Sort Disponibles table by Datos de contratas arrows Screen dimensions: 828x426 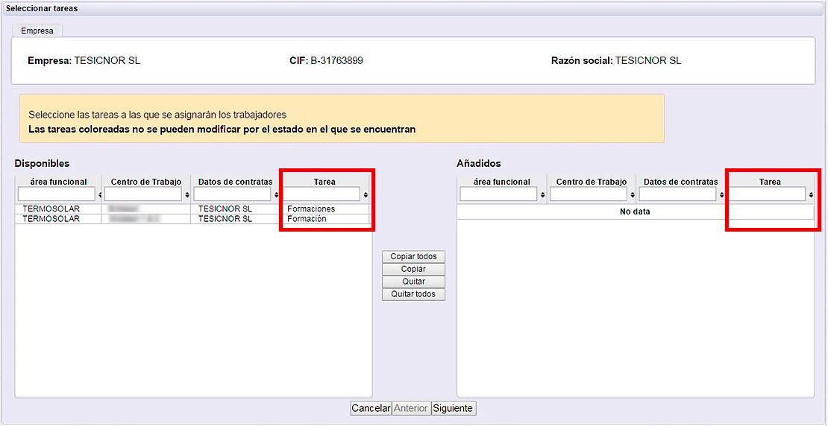pyautogui.click(x=277, y=194)
